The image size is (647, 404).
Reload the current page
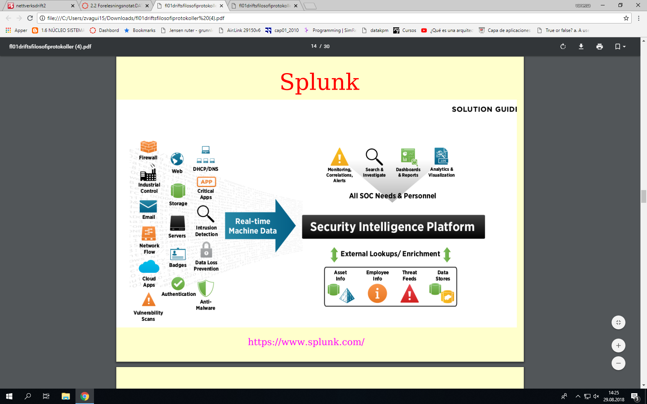click(30, 18)
